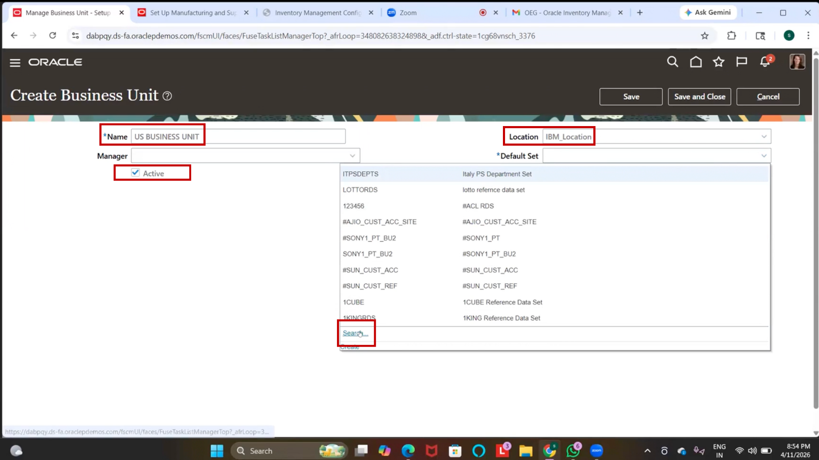This screenshot has width=819, height=460.
Task: Open Microsoft Edge from the taskbar
Action: tap(408, 451)
